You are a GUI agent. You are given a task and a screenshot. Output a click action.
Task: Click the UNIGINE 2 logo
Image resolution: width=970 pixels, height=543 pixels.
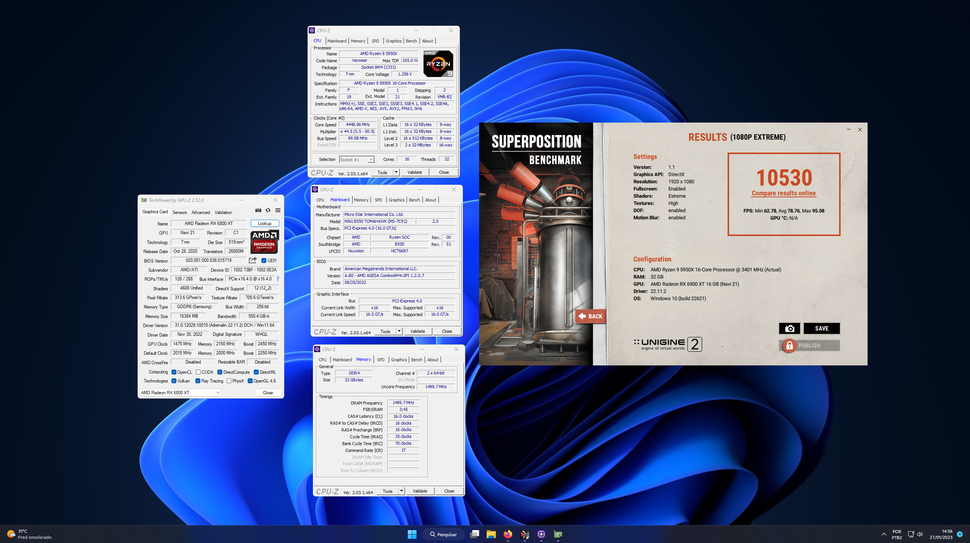pyautogui.click(x=668, y=344)
